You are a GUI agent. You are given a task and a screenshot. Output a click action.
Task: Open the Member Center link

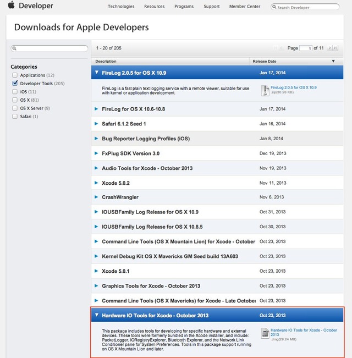point(245,7)
